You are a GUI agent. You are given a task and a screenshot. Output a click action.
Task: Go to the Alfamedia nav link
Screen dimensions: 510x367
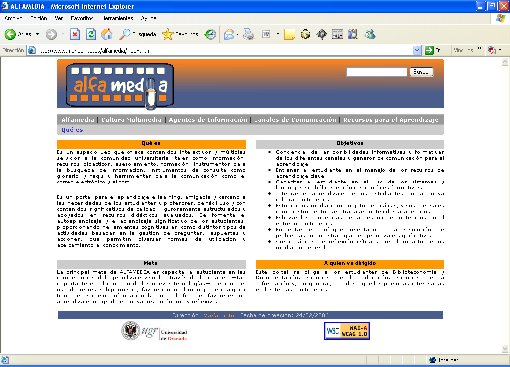point(78,120)
